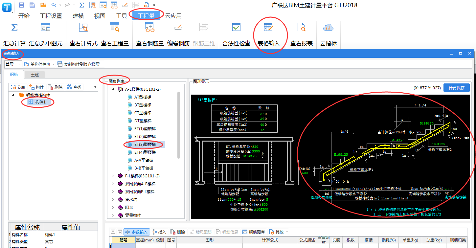
Task: Select AT型楼梯 in atlas list
Action: [143, 97]
